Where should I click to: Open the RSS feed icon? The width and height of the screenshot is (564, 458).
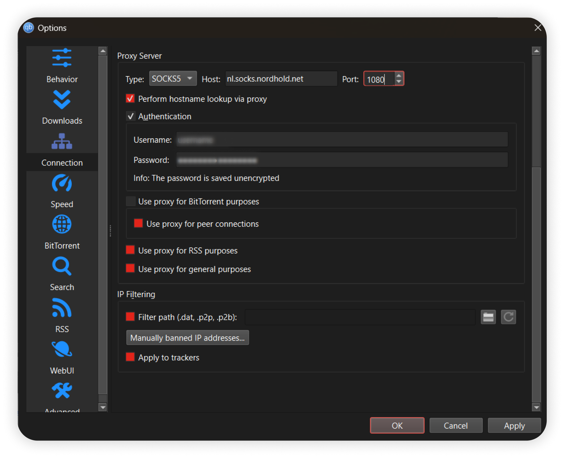pos(62,308)
